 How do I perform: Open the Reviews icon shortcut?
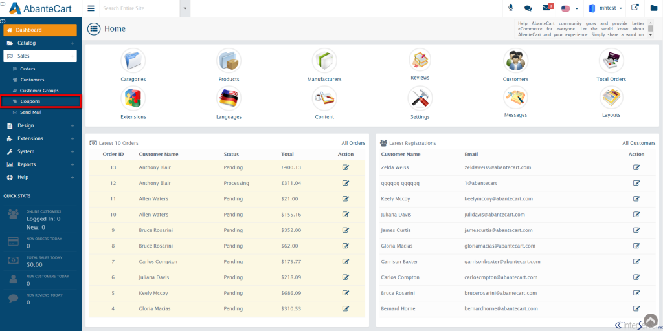coord(420,60)
